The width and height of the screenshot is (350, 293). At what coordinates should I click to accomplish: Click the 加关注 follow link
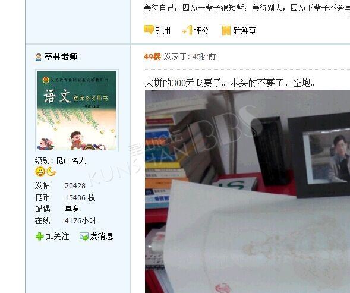(58, 237)
